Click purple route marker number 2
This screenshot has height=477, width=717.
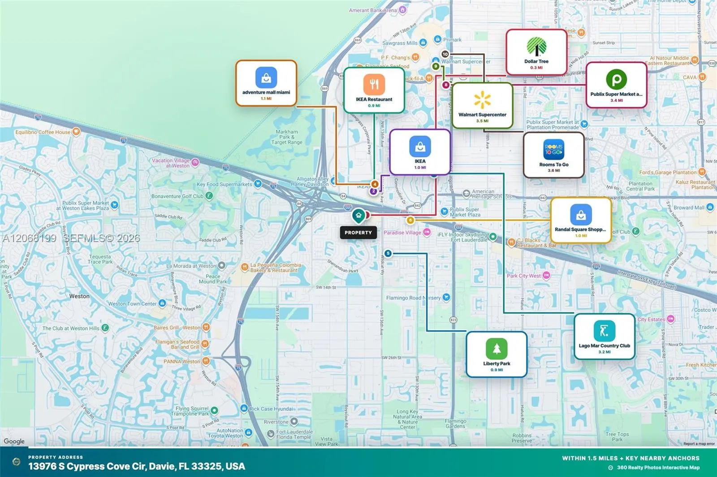[x=374, y=191]
